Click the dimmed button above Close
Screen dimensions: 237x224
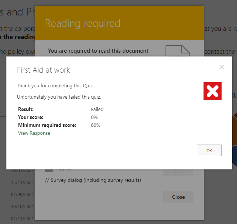coord(178,172)
